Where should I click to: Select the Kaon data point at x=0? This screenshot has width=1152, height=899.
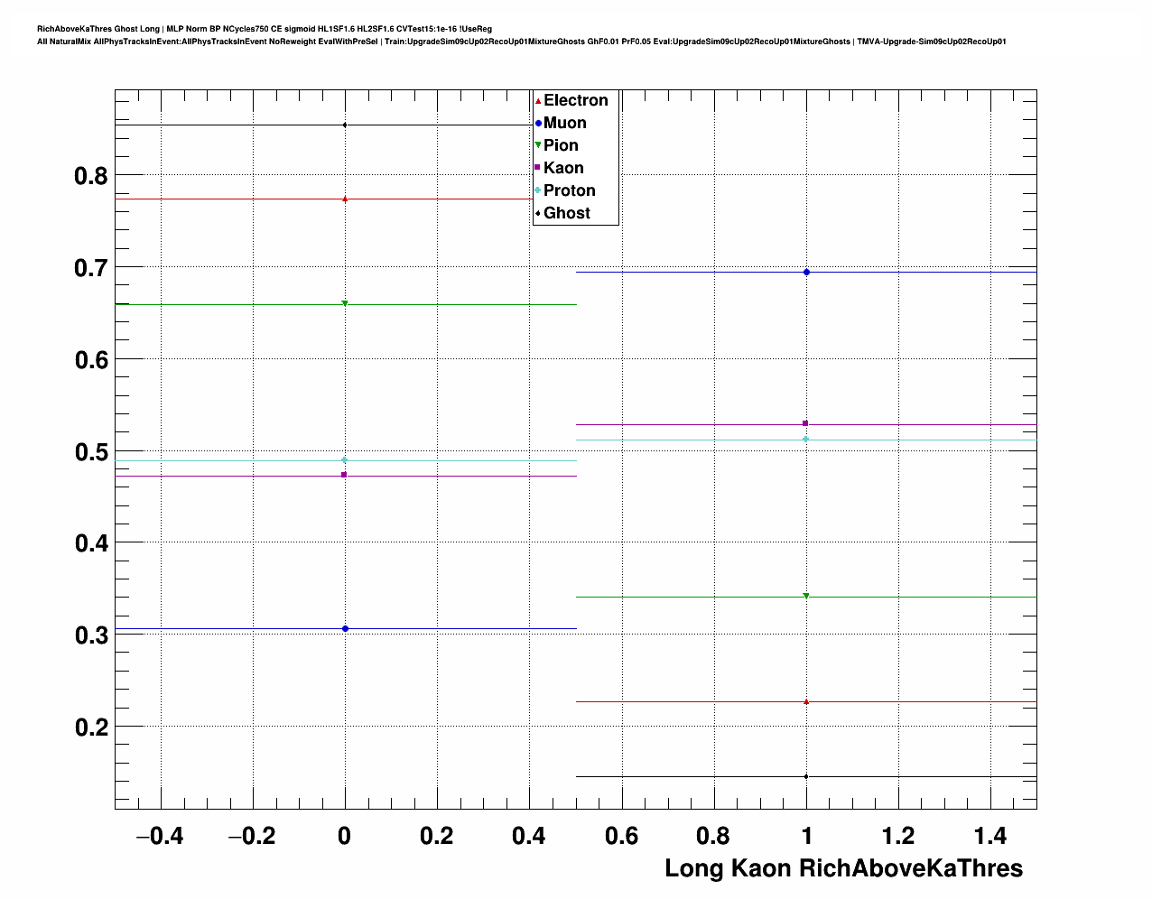pos(345,476)
